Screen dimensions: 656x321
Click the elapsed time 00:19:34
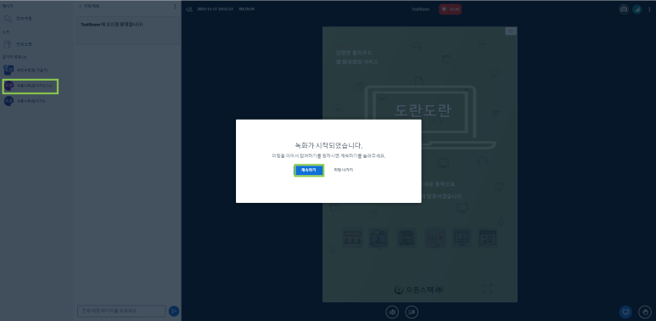[x=247, y=9]
